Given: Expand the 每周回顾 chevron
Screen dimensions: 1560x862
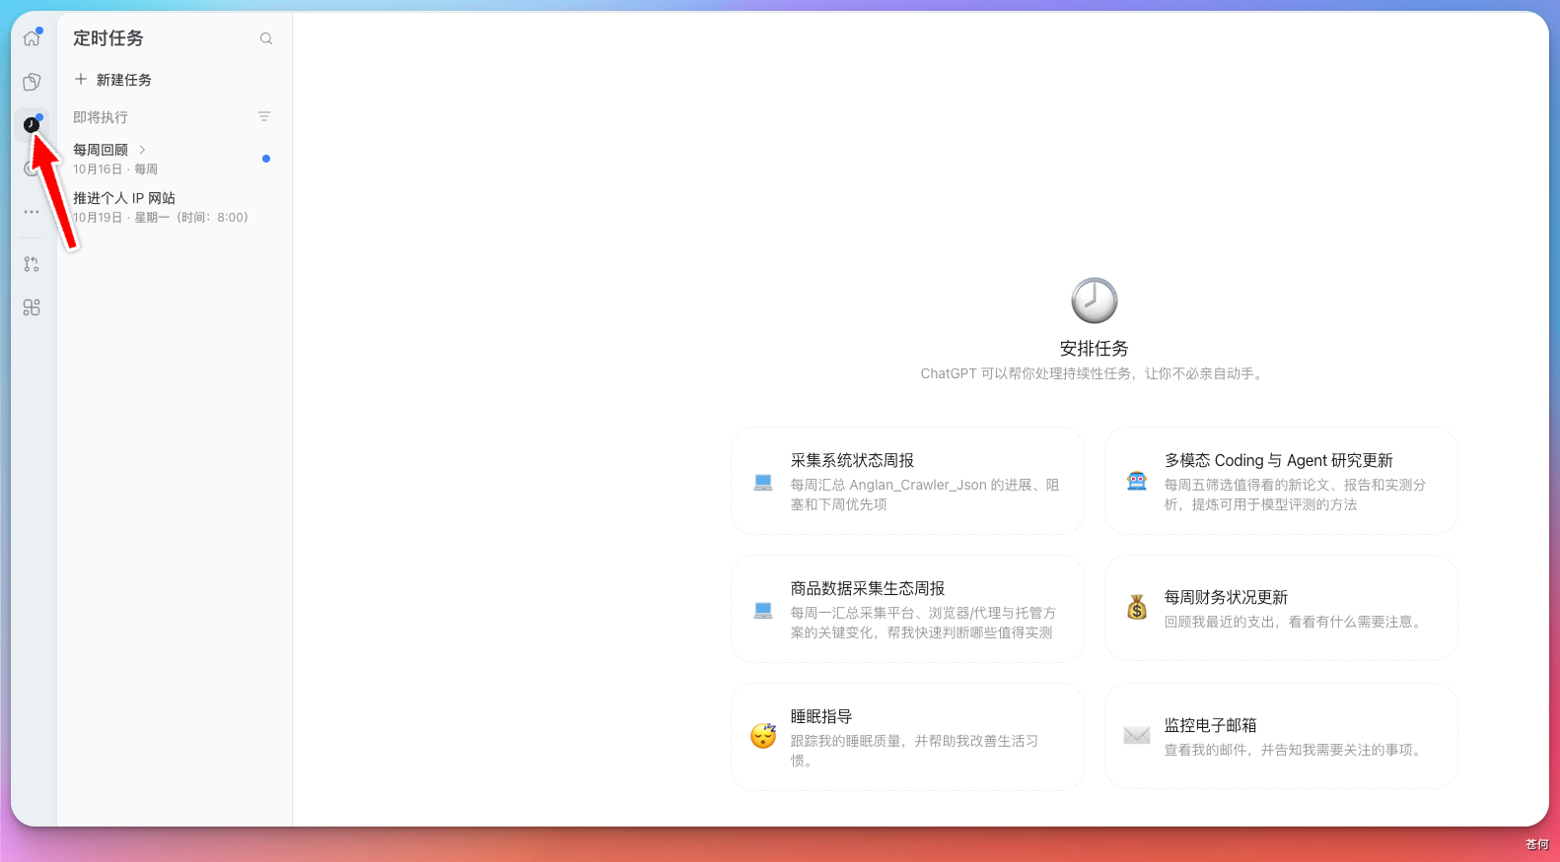Looking at the screenshot, I should point(142,150).
